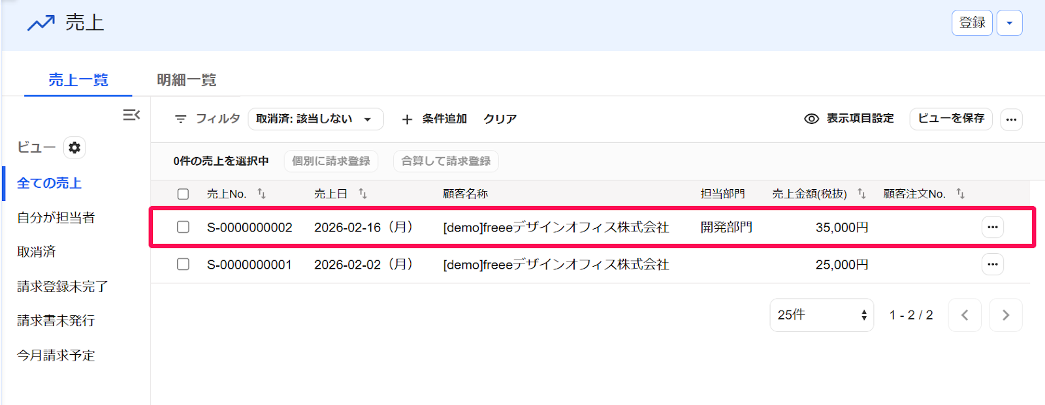Click the 表示項目設定 label

860,119
